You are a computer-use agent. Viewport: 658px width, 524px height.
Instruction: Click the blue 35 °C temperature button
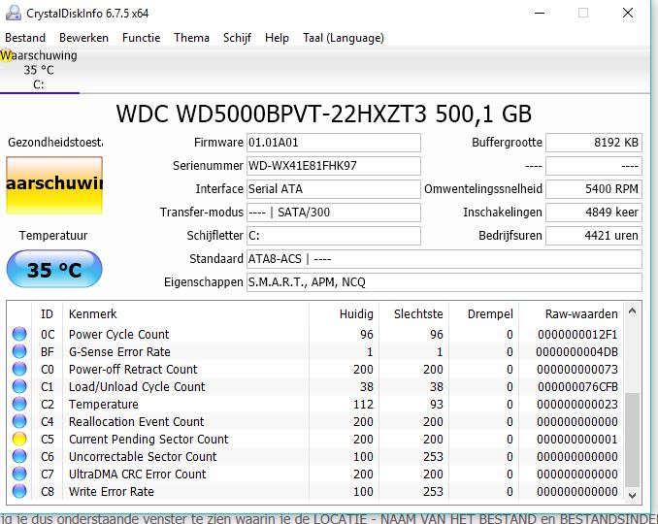(x=54, y=269)
